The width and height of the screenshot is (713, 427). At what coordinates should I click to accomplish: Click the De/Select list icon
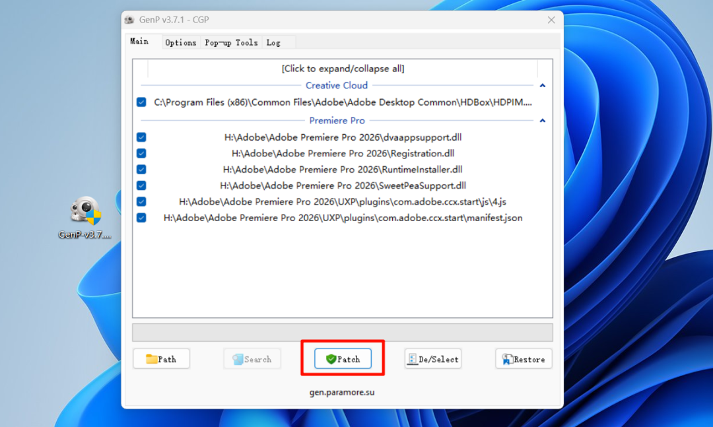click(x=413, y=359)
